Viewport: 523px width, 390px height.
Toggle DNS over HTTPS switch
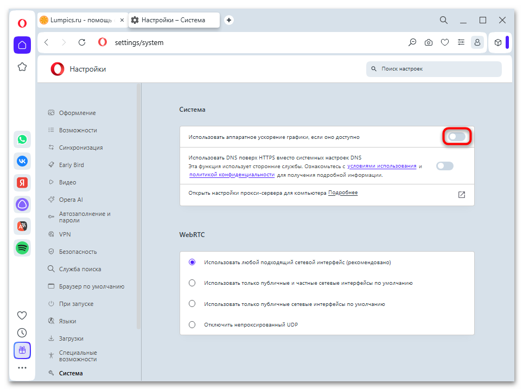(445, 166)
